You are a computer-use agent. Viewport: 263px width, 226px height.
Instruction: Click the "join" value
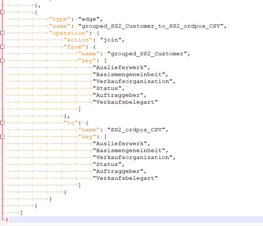coord(110,40)
